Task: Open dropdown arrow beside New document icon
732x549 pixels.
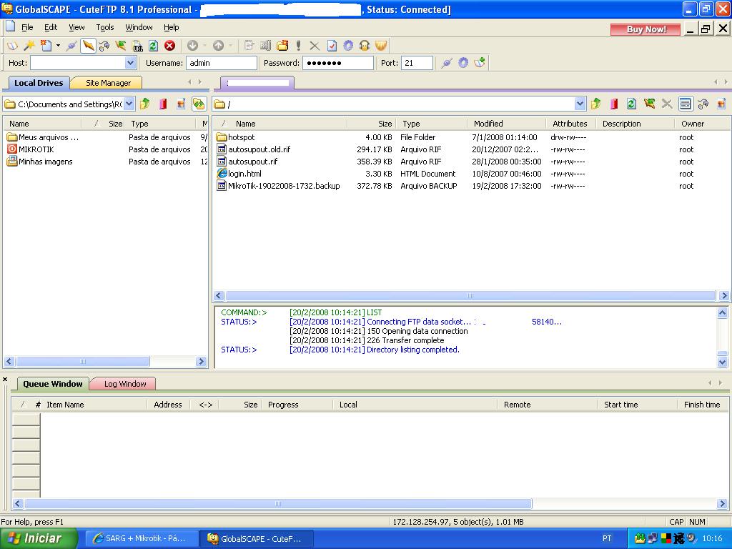Action: (58, 45)
